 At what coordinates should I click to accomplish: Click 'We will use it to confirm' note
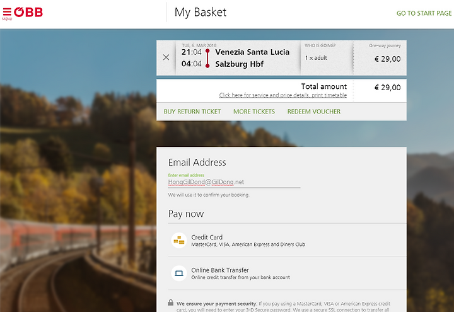[209, 195]
